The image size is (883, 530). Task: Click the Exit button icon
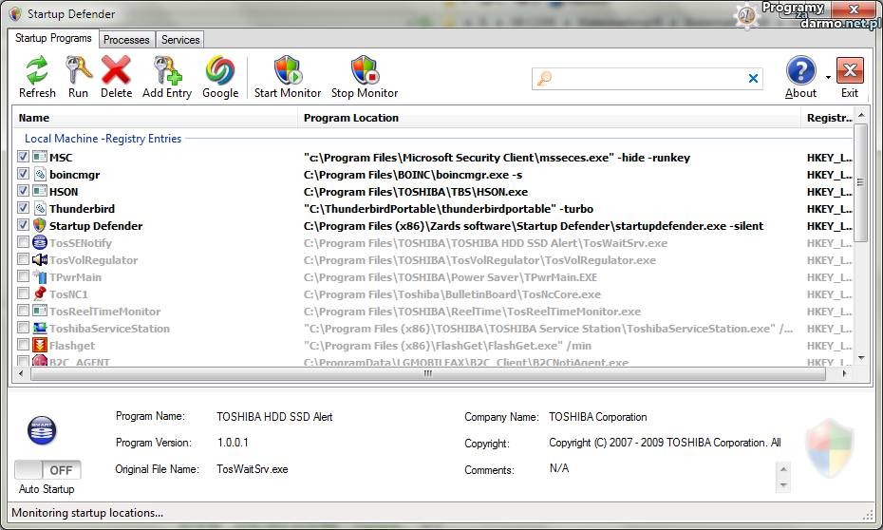pyautogui.click(x=849, y=71)
